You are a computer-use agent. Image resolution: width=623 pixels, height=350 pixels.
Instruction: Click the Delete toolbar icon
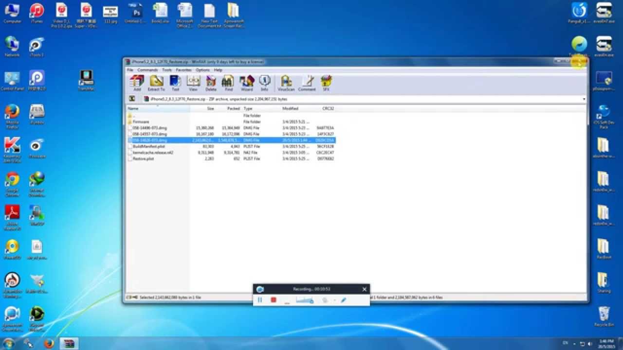pyautogui.click(x=211, y=83)
